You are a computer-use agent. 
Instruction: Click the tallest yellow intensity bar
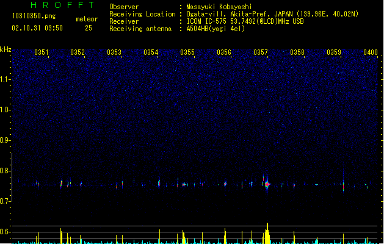point(267,233)
